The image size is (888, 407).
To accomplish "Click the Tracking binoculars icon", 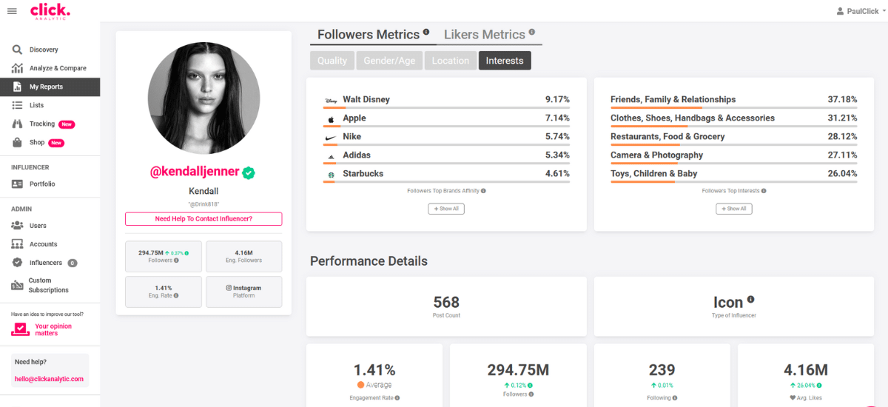I will tap(17, 124).
